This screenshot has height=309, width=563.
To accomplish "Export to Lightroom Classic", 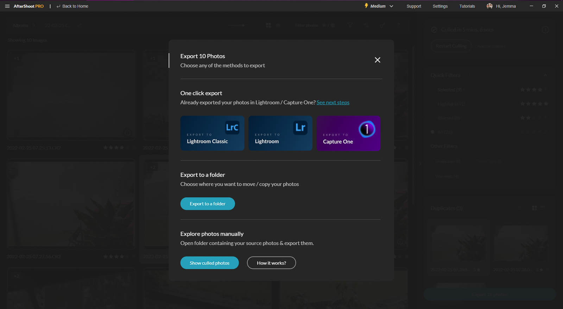I will point(212,133).
